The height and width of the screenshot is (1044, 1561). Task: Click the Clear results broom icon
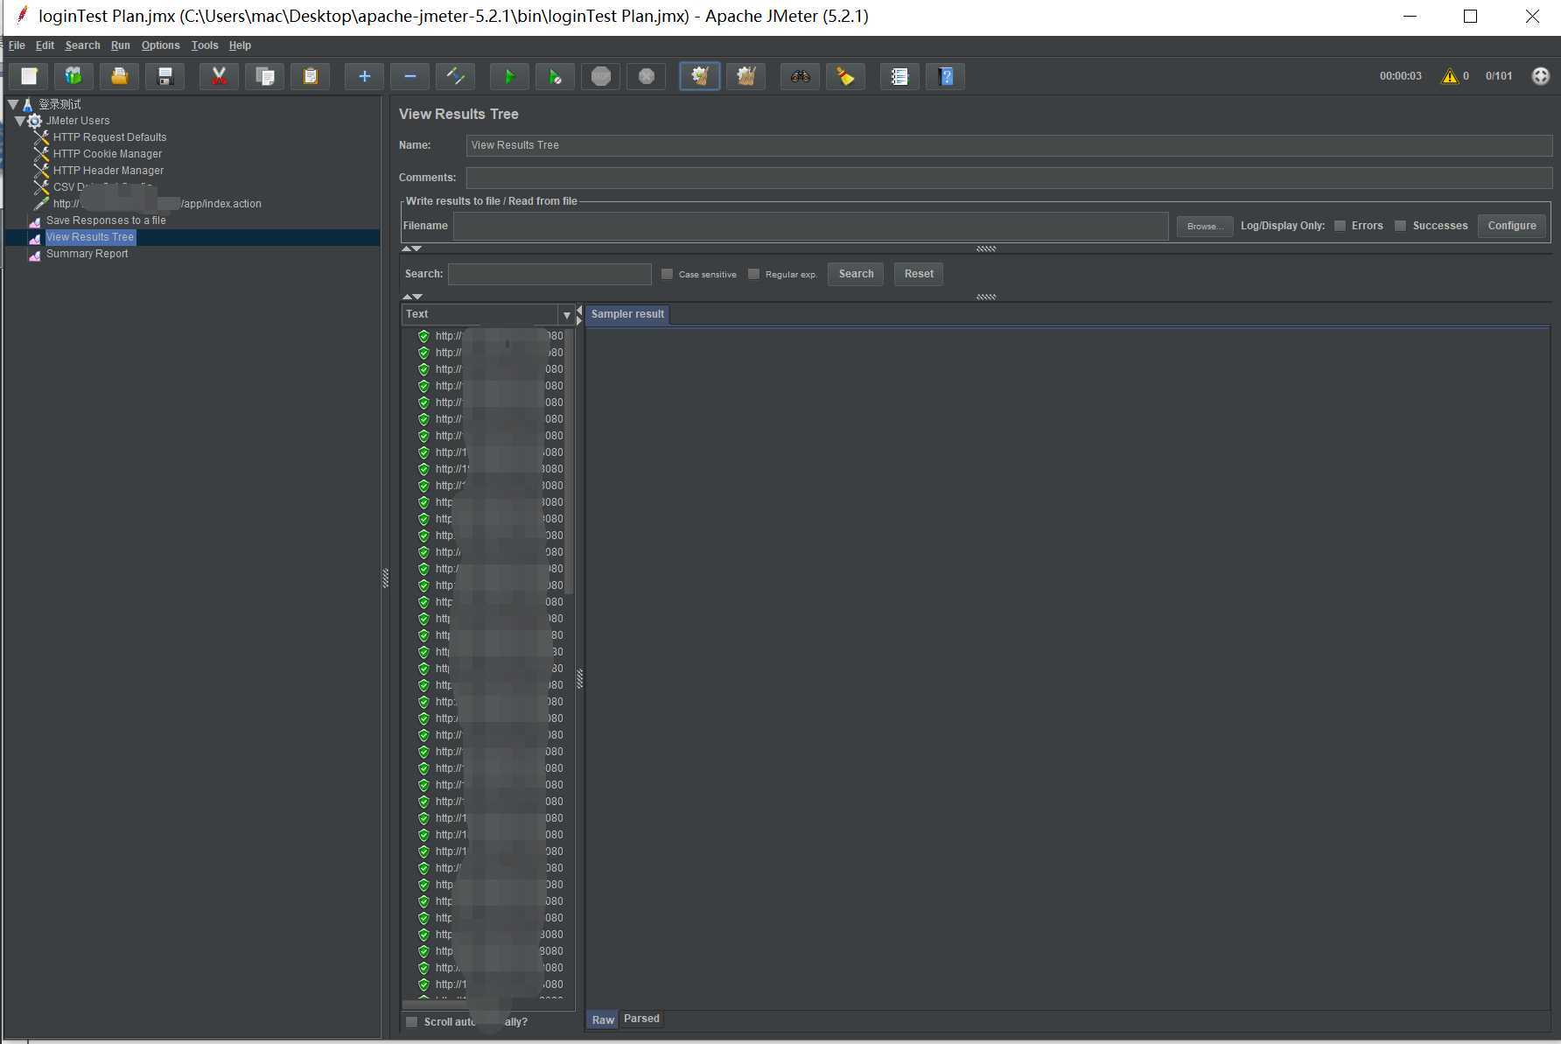pyautogui.click(x=700, y=76)
